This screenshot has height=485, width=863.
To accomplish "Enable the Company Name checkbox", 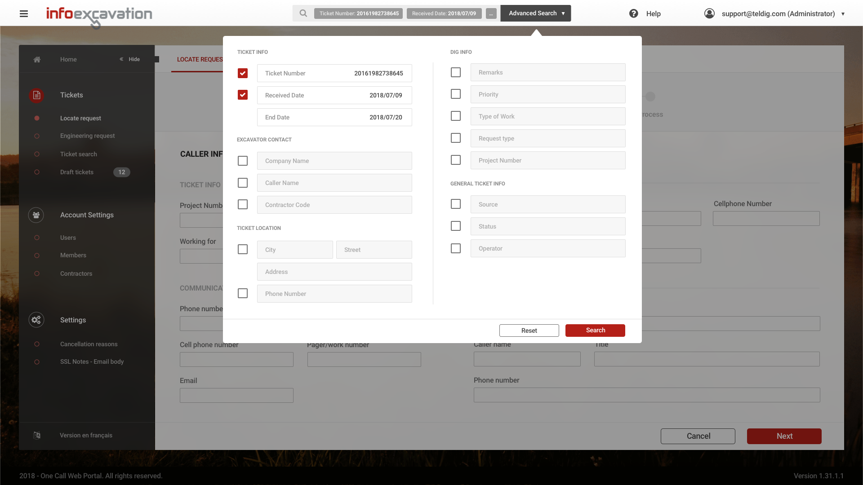I will point(243,161).
